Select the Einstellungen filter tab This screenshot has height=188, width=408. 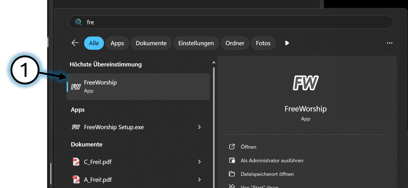(x=196, y=43)
